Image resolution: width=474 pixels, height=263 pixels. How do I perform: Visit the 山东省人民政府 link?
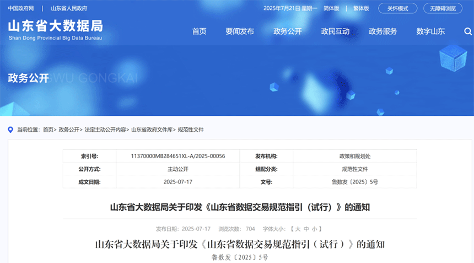(x=69, y=8)
